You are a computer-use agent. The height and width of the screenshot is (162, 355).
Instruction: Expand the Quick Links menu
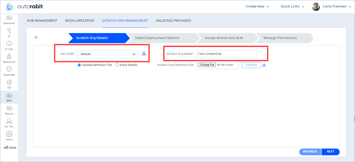(292, 6)
